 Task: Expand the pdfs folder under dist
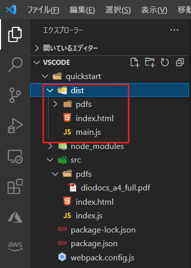point(55,104)
